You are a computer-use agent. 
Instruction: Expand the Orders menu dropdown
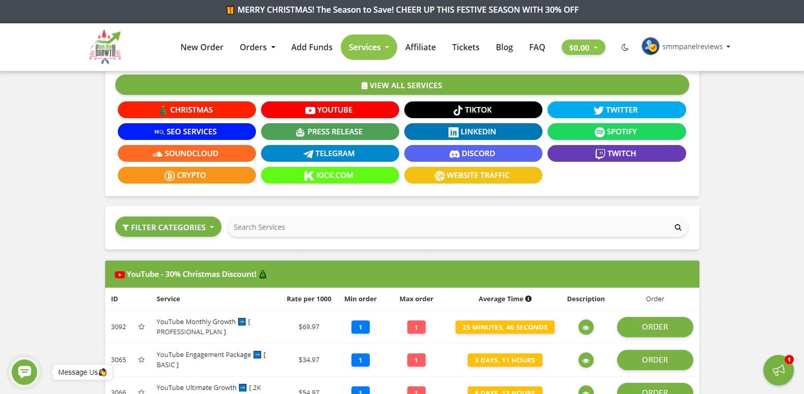tap(257, 47)
